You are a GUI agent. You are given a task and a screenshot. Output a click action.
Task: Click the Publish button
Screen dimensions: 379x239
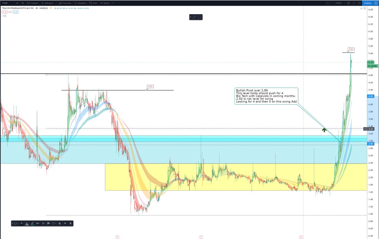(x=368, y=3)
